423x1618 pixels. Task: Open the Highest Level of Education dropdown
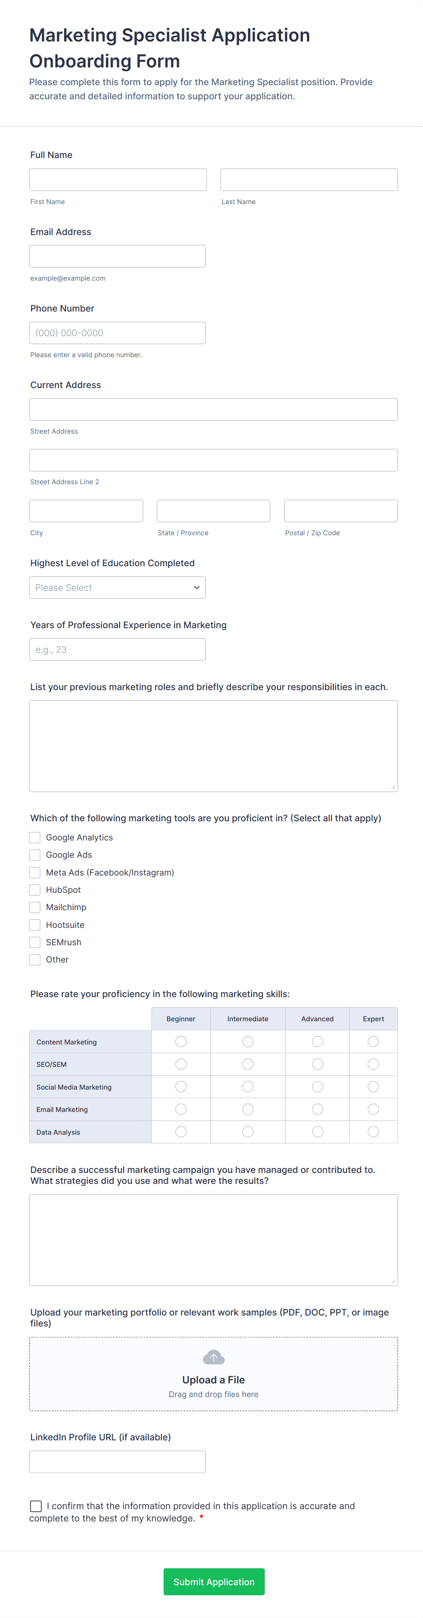click(117, 587)
